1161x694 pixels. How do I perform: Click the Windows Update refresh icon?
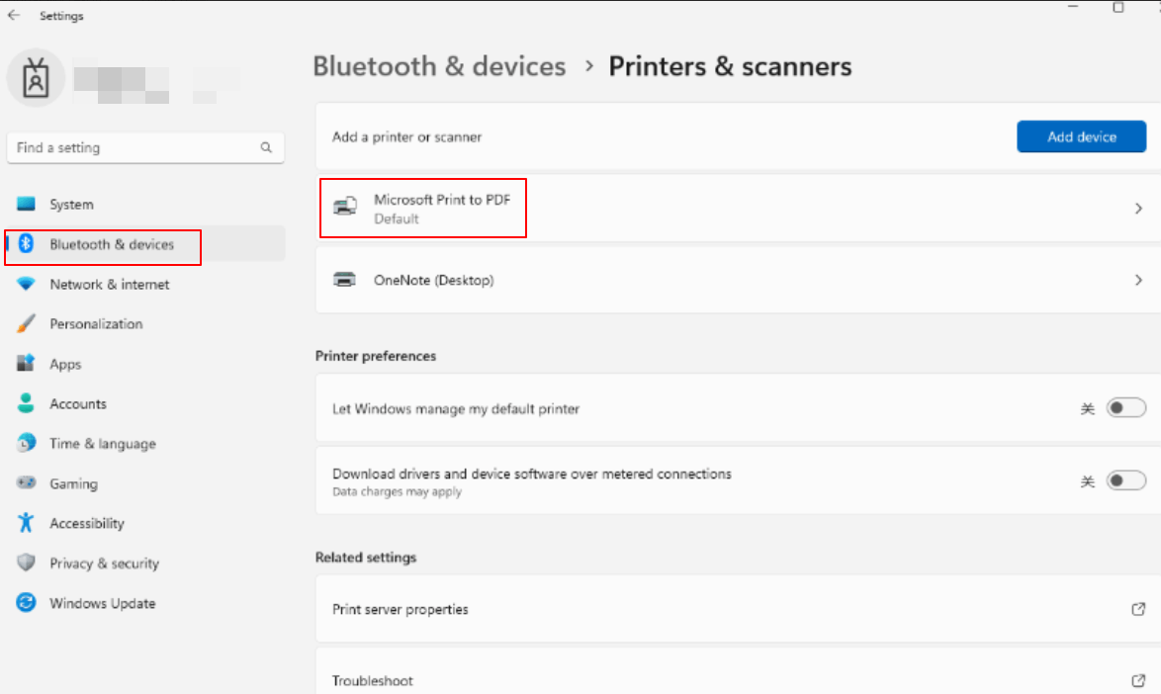coord(26,602)
